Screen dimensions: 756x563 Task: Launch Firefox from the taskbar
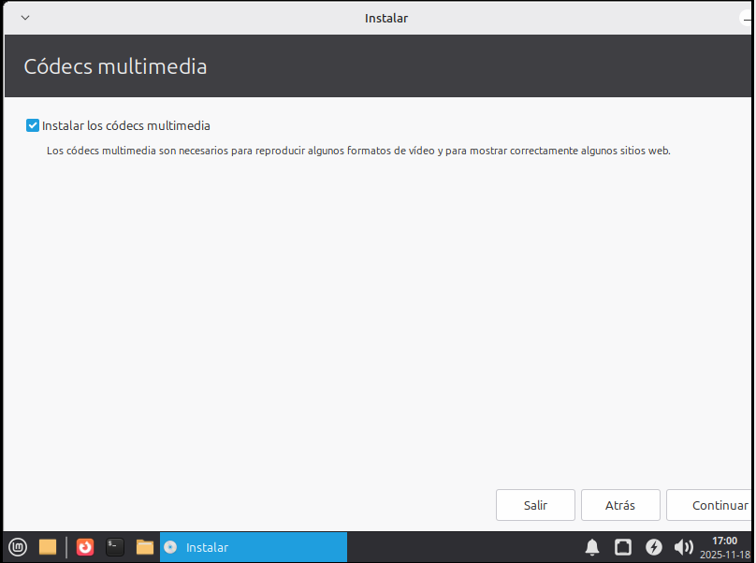click(x=84, y=547)
